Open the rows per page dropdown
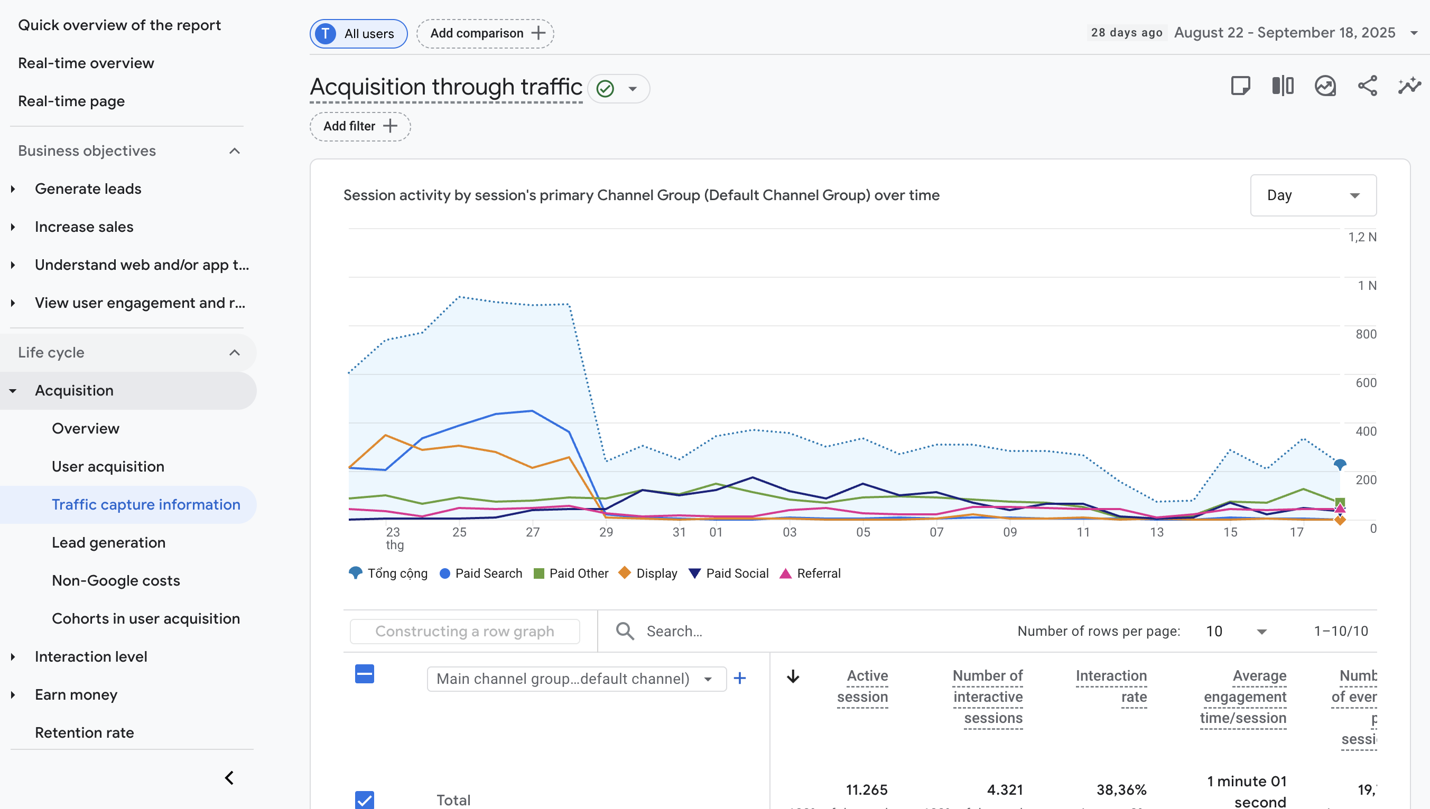Image resolution: width=1430 pixels, height=809 pixels. point(1236,631)
